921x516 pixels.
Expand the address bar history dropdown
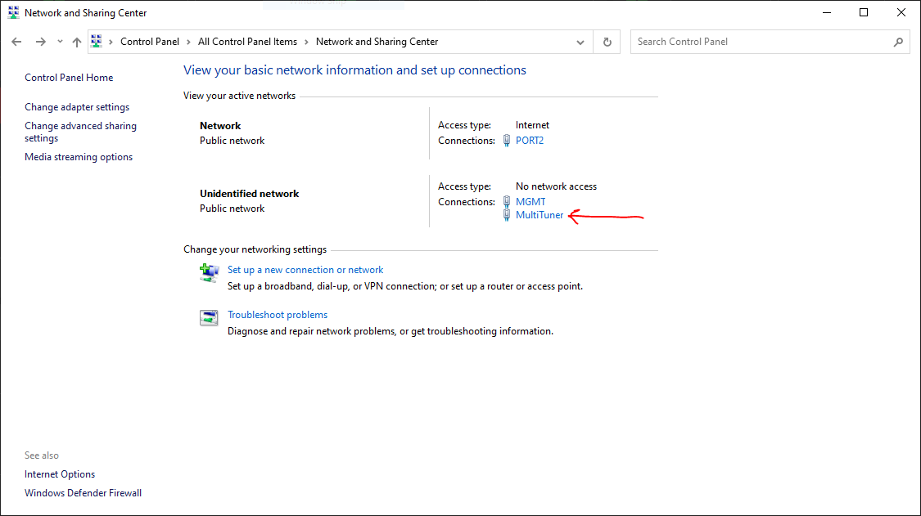[x=580, y=42]
